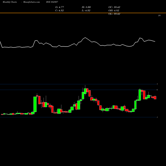Image resolution: width=166 pixels, height=166 pixels.
Task: Click the low price value 'L: 4.32'
Action: click(86, 11)
